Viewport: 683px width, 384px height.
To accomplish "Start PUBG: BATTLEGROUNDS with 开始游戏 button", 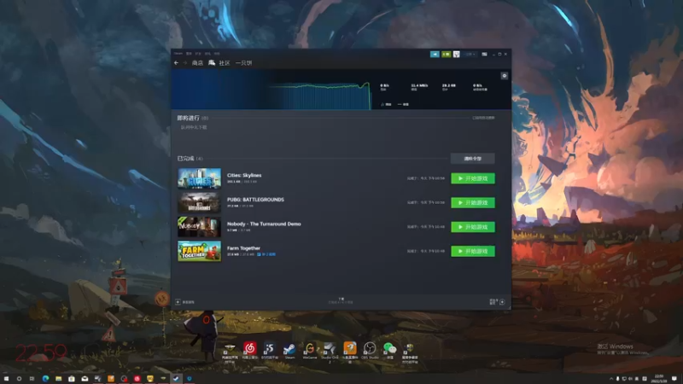I will (x=473, y=202).
